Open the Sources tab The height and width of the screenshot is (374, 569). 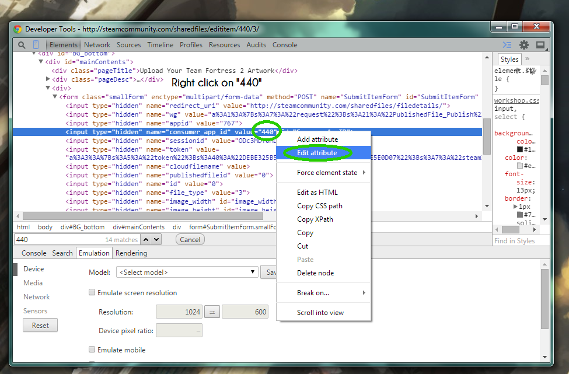[129, 45]
